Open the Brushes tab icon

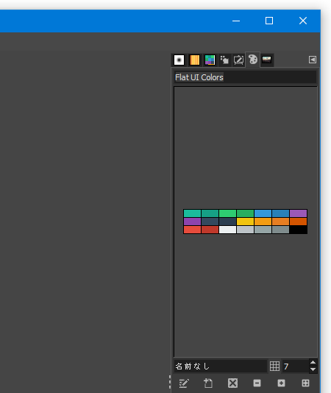pyautogui.click(x=179, y=60)
